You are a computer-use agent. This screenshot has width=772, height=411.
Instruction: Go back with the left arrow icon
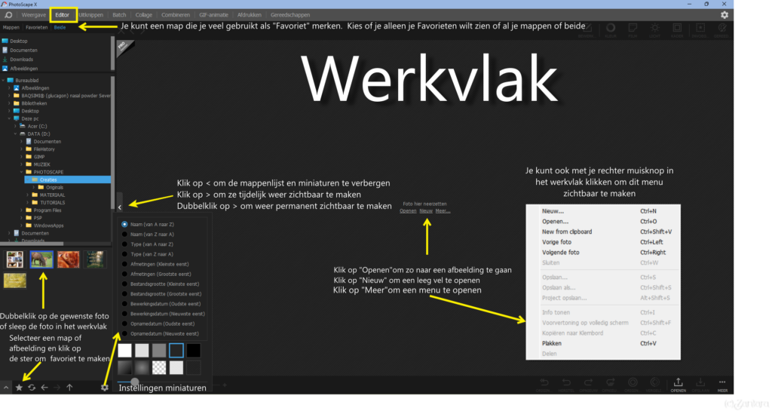pyautogui.click(x=44, y=388)
